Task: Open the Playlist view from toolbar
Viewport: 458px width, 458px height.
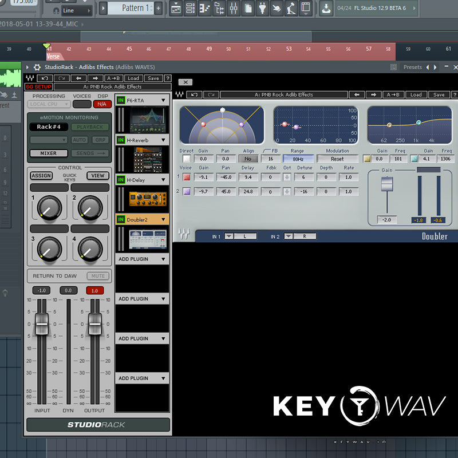Action: (x=176, y=9)
